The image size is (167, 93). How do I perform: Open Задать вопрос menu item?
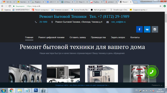[118, 37]
